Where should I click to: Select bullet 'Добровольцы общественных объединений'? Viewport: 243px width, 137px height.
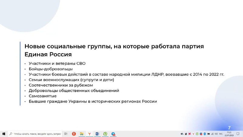point(74,90)
